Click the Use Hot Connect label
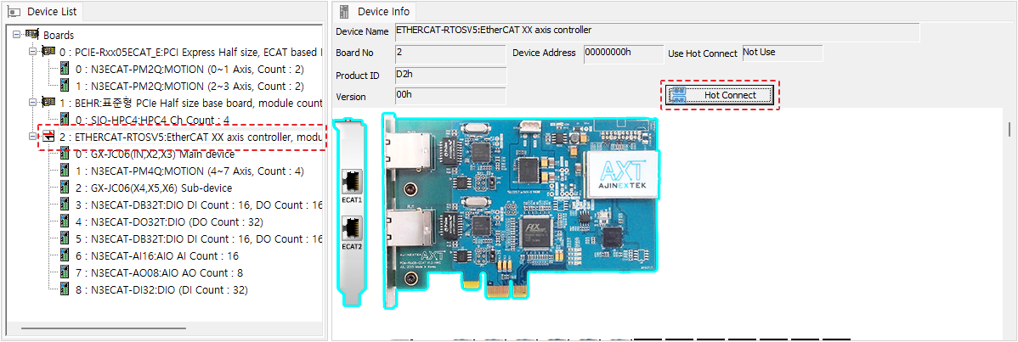The width and height of the screenshot is (1018, 342). coord(703,53)
